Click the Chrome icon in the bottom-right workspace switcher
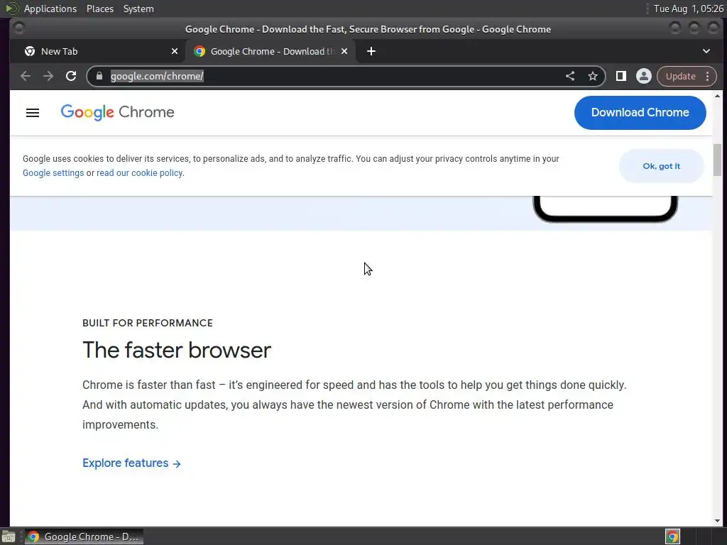 672,536
